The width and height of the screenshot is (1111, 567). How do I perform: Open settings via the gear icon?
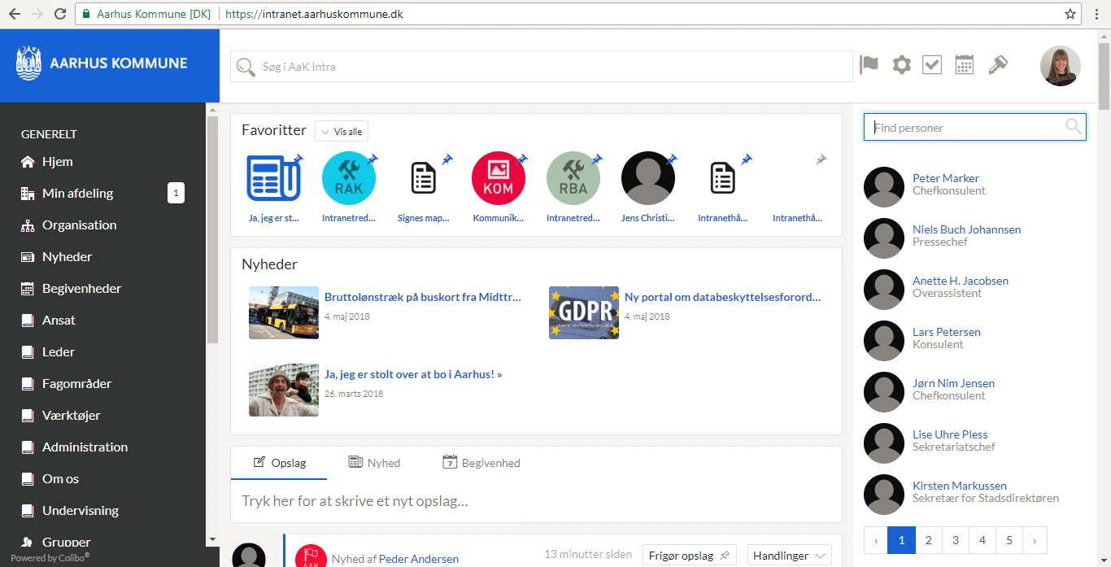[901, 65]
